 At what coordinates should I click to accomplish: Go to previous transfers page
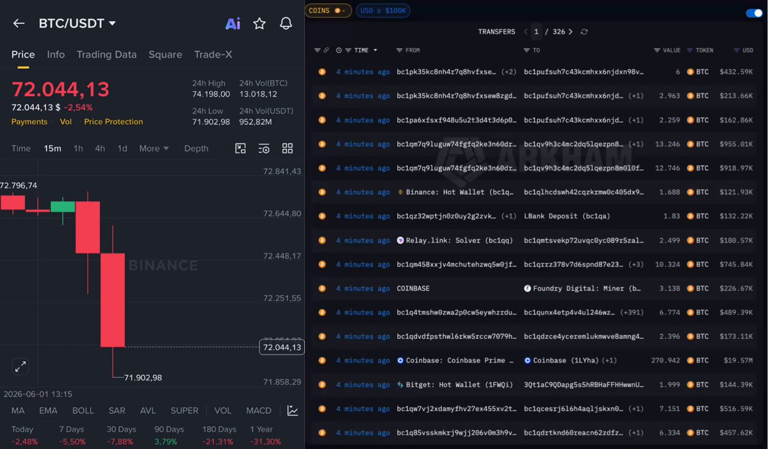click(525, 32)
